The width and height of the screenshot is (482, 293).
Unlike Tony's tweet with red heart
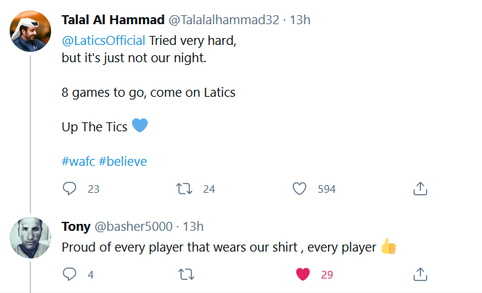pos(302,274)
